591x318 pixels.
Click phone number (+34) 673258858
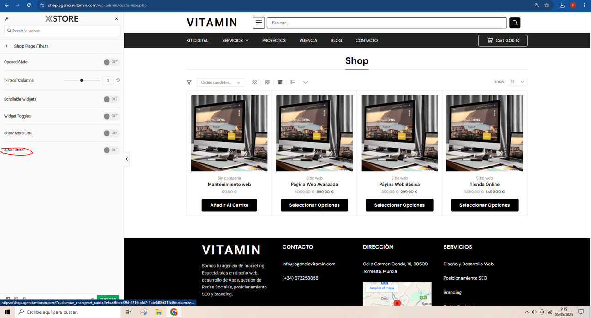[x=300, y=278]
